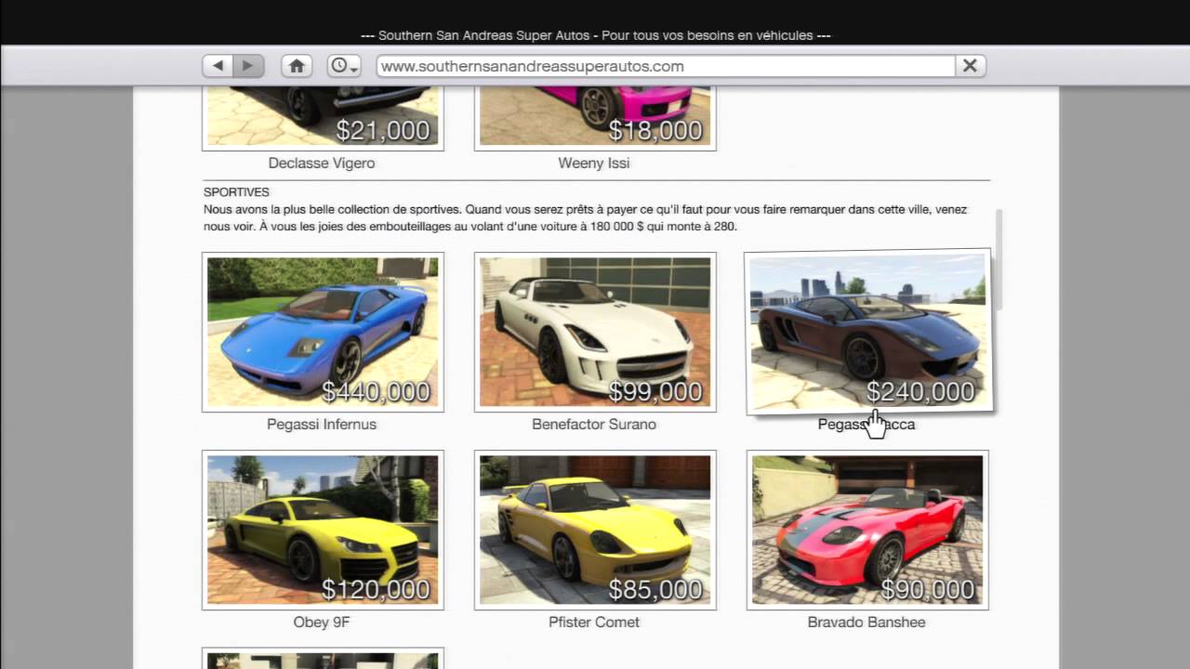Click the SPORTIVES section heading
The height and width of the screenshot is (669, 1190).
(236, 192)
